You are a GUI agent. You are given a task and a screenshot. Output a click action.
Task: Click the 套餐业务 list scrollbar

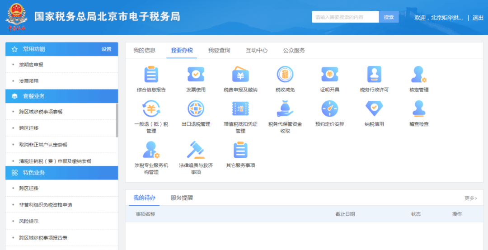117,120
